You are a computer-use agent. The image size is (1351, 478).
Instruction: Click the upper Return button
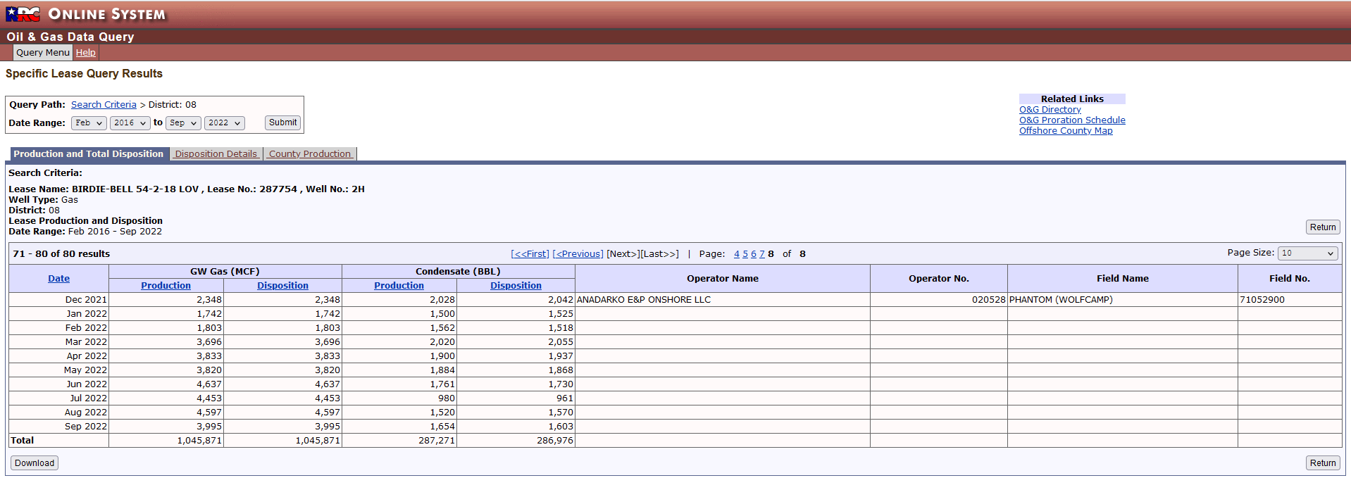tap(1323, 227)
